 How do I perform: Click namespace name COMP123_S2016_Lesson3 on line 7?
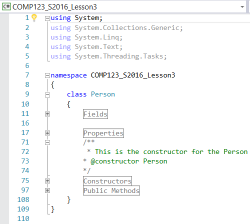pos(133,75)
